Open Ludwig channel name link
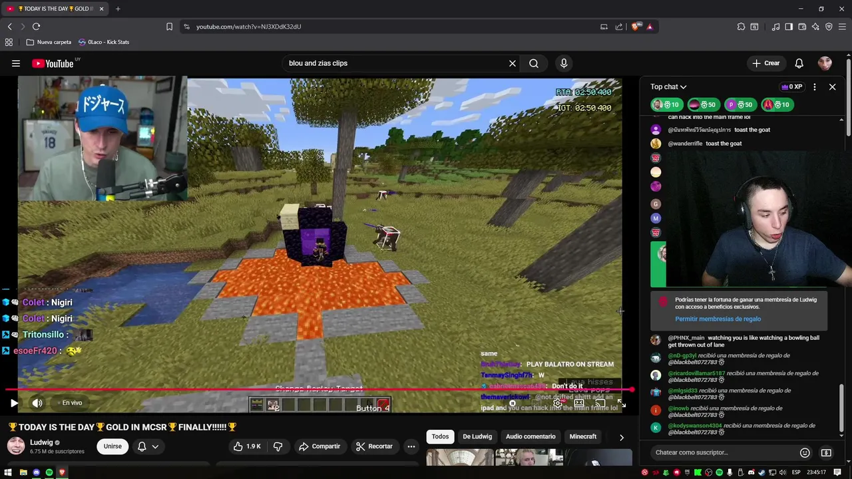 (41, 442)
